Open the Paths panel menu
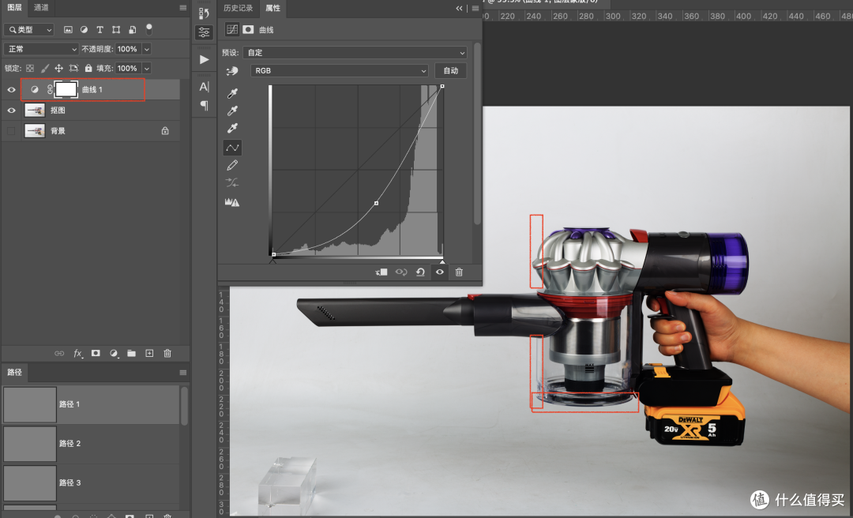Screen dimensions: 853x518 [x=182, y=373]
